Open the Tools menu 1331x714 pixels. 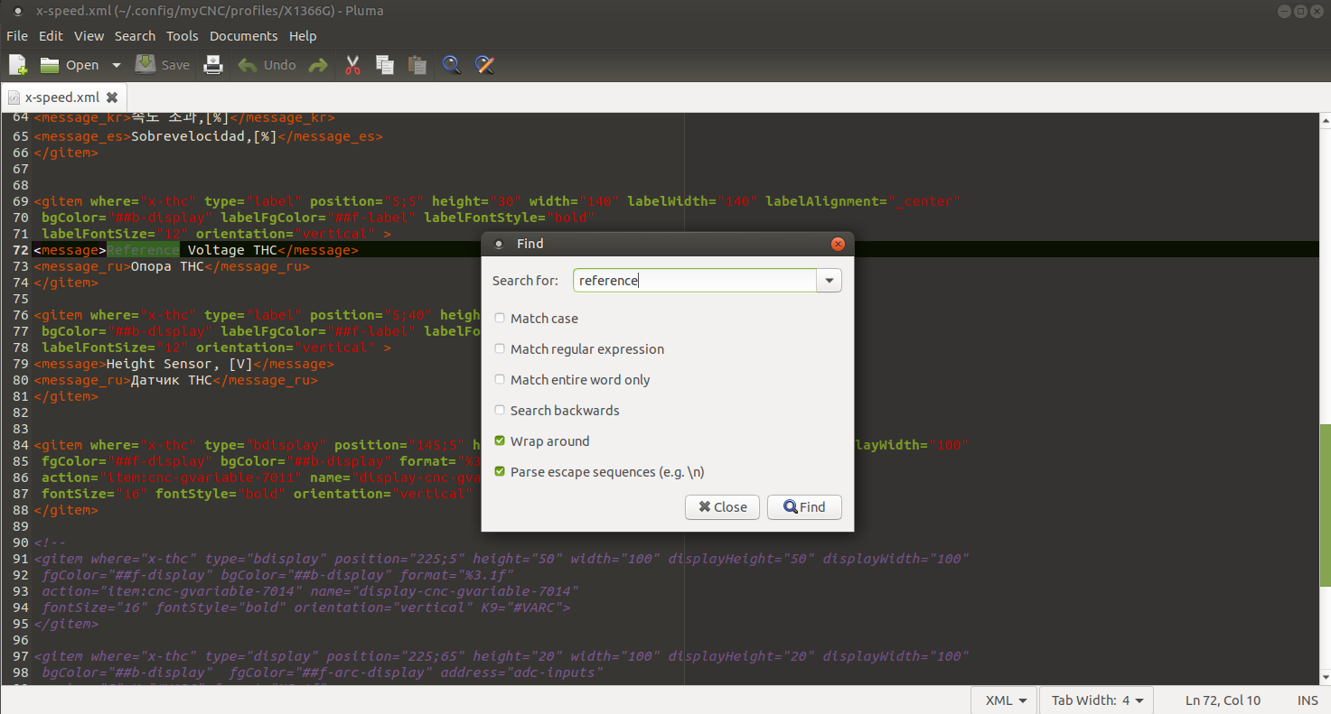tap(182, 36)
